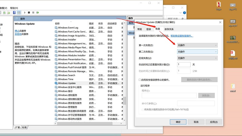Click the gear icon of Windows Search row
Image resolution: width=242 pixels, height=136 pixels.
[56, 75]
